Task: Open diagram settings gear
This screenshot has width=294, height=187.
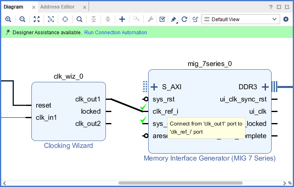Action: [286, 19]
